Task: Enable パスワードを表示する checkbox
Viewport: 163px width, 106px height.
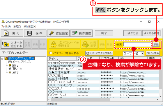Action: (x=51, y=53)
